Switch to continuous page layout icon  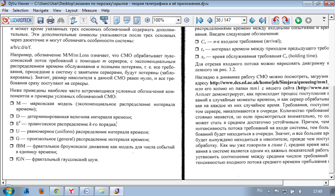127,21
